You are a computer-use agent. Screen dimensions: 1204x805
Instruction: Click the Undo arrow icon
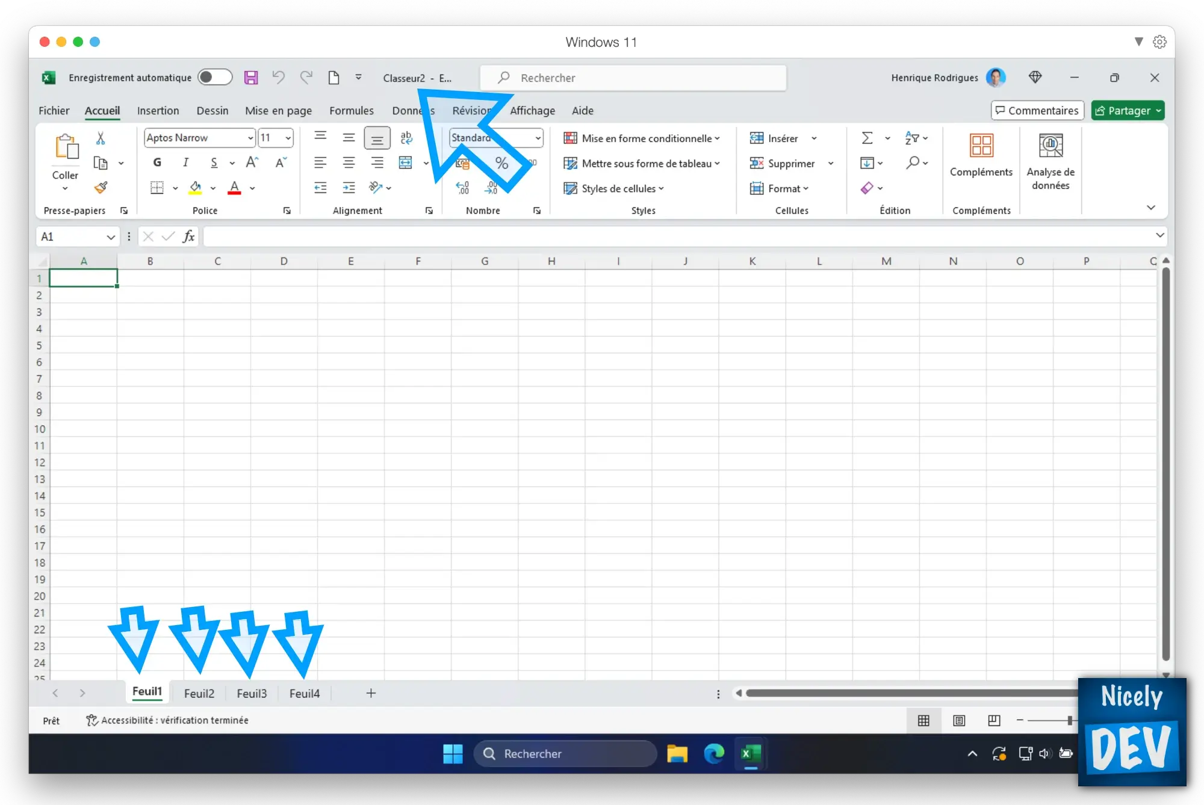pyautogui.click(x=278, y=77)
